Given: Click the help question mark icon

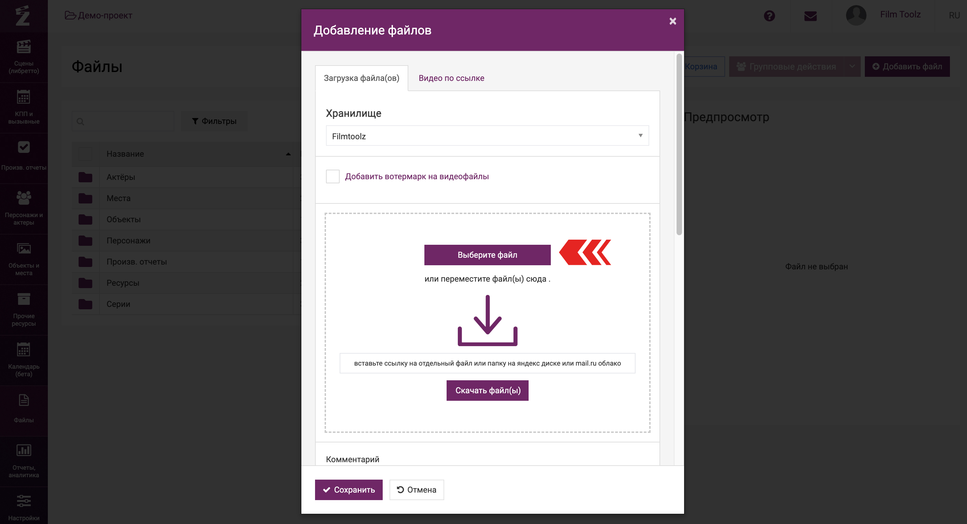Looking at the screenshot, I should 769,16.
